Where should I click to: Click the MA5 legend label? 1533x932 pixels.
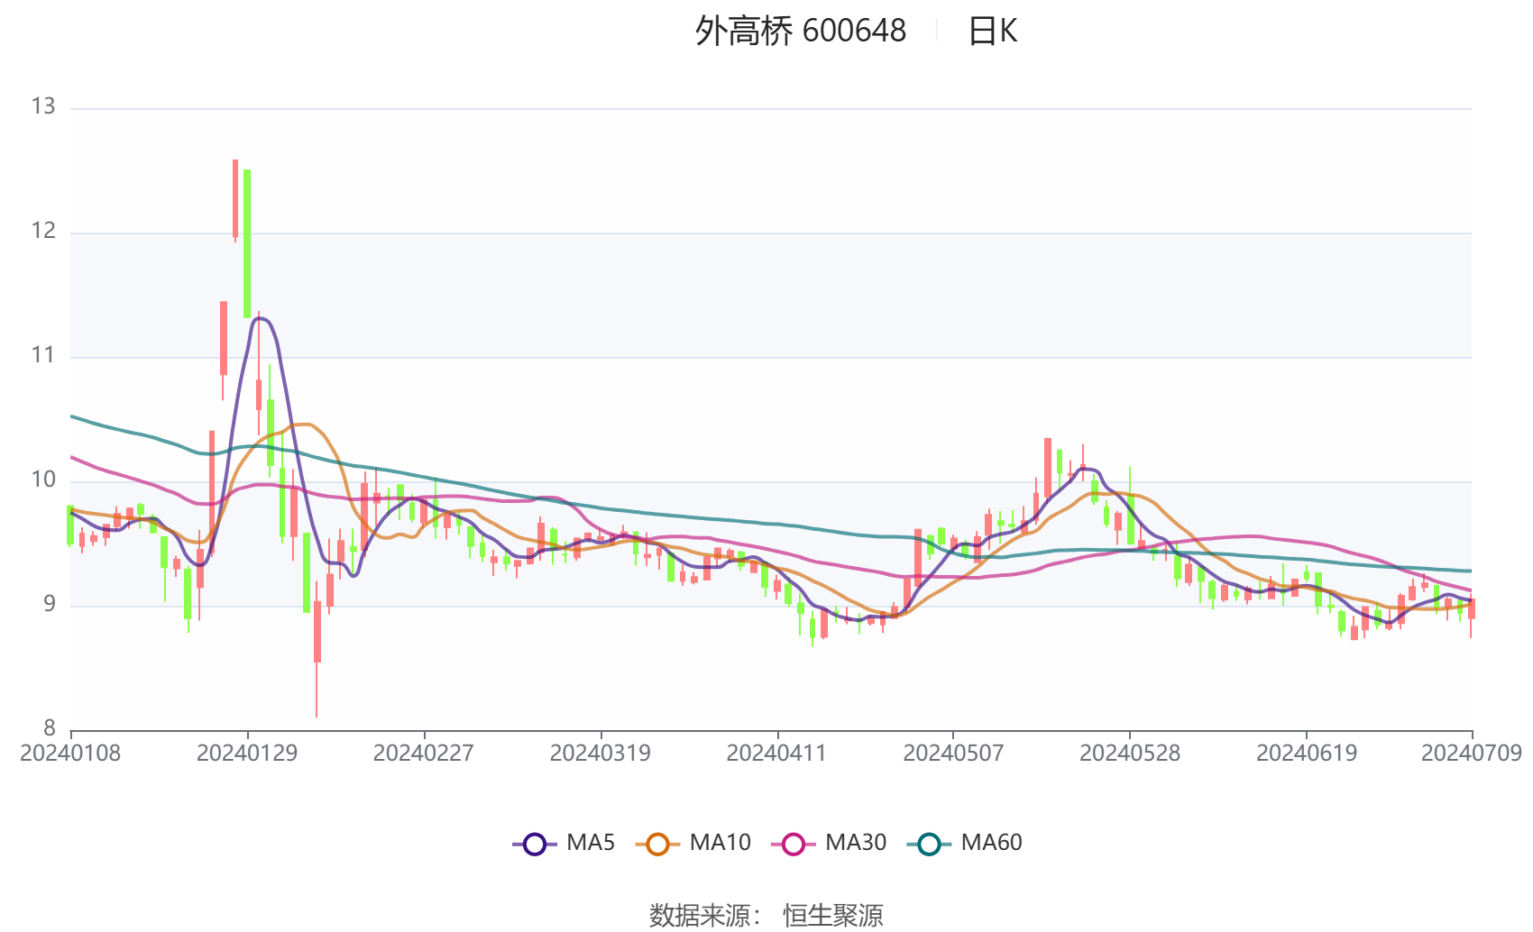(591, 843)
